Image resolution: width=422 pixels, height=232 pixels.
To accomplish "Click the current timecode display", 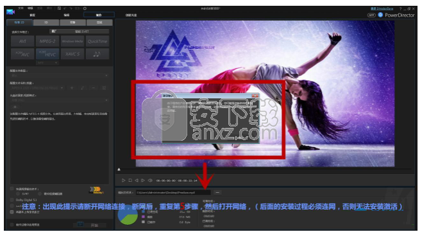I will click(165, 181).
